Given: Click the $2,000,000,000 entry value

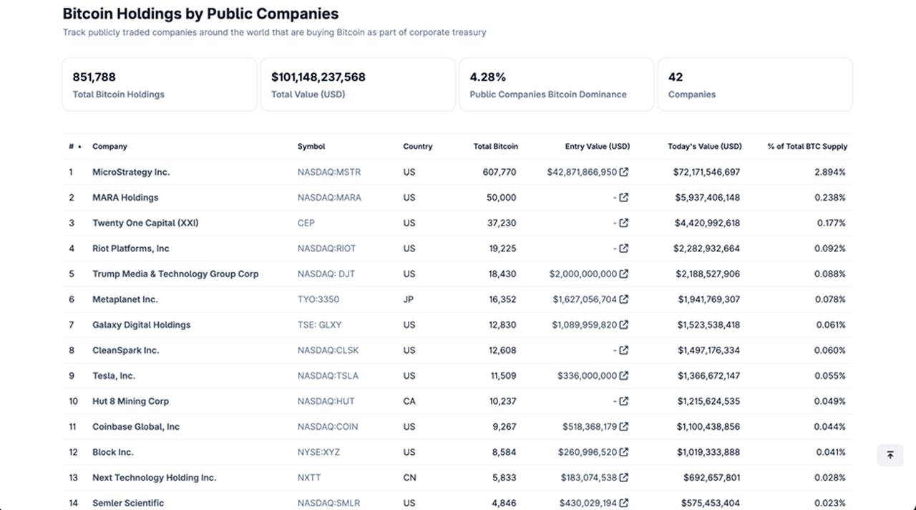Looking at the screenshot, I should pyautogui.click(x=583, y=274).
